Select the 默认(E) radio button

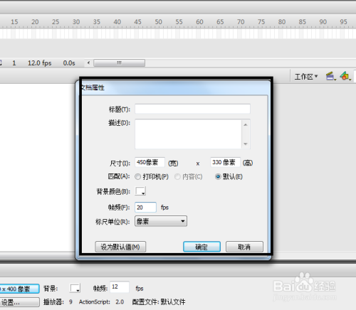click(x=218, y=177)
